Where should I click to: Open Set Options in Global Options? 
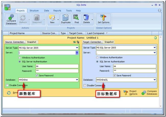[x=103, y=20]
